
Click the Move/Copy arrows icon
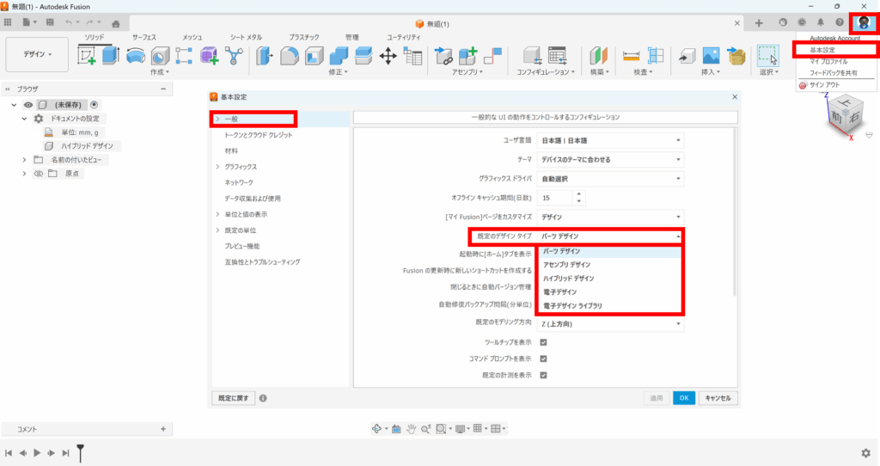tap(388, 56)
